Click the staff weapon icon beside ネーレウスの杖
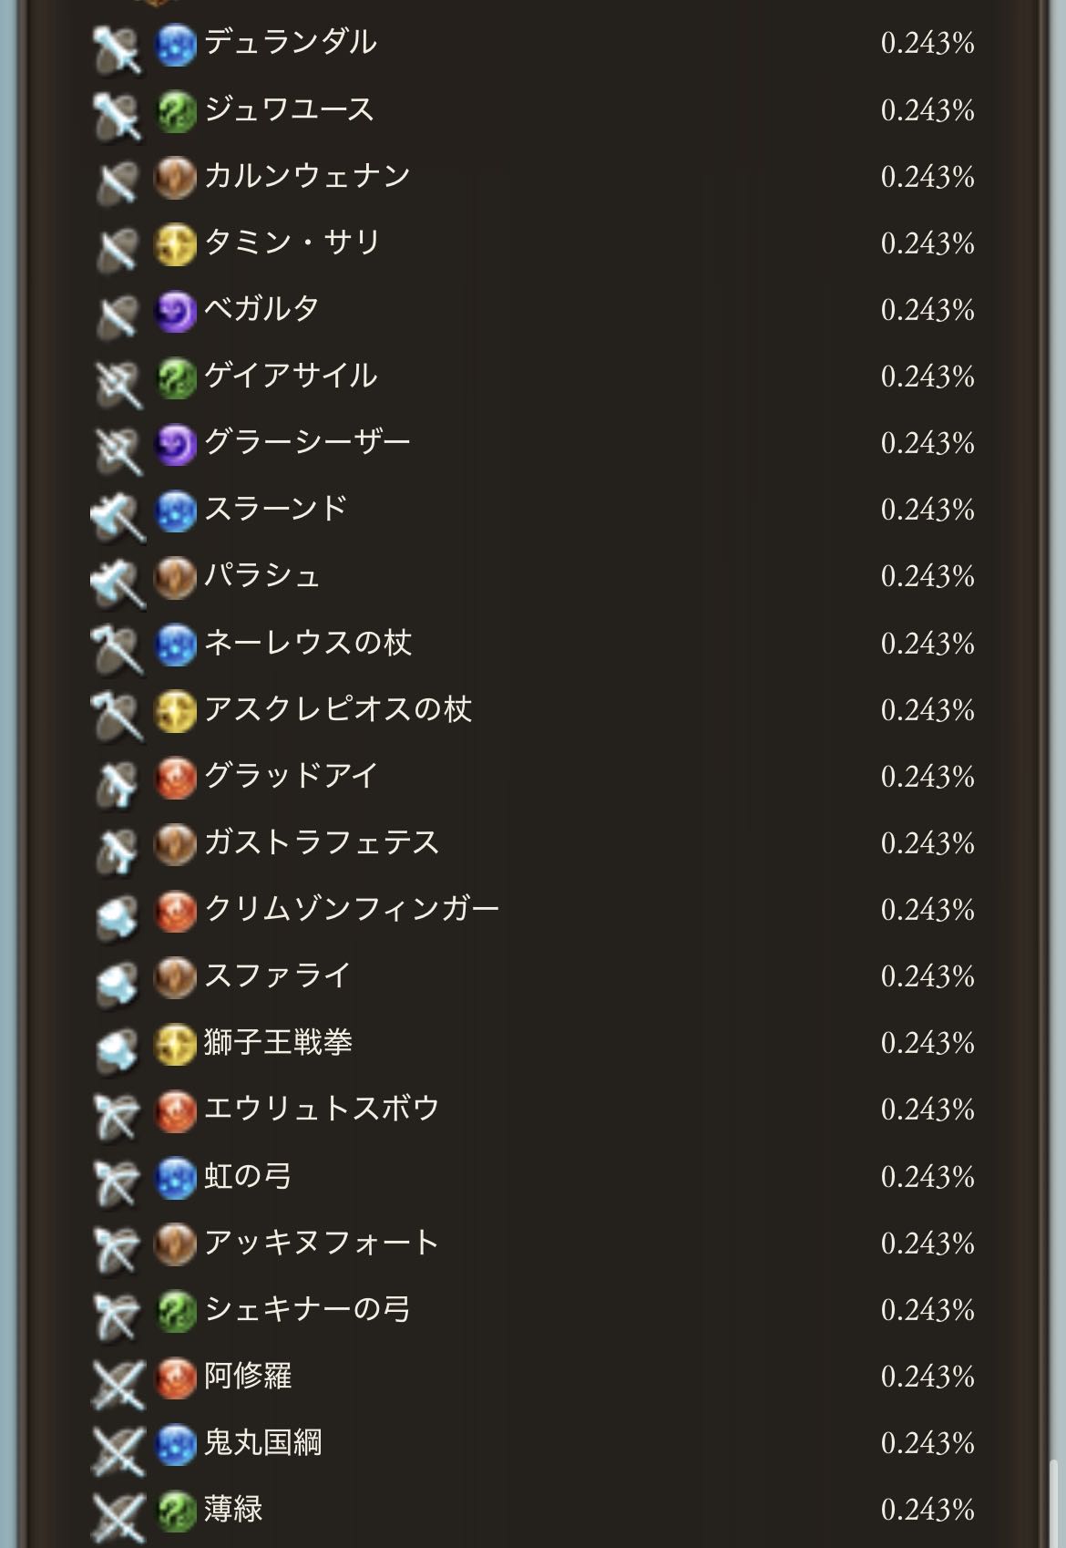Viewport: 1066px width, 1548px height. (x=118, y=646)
